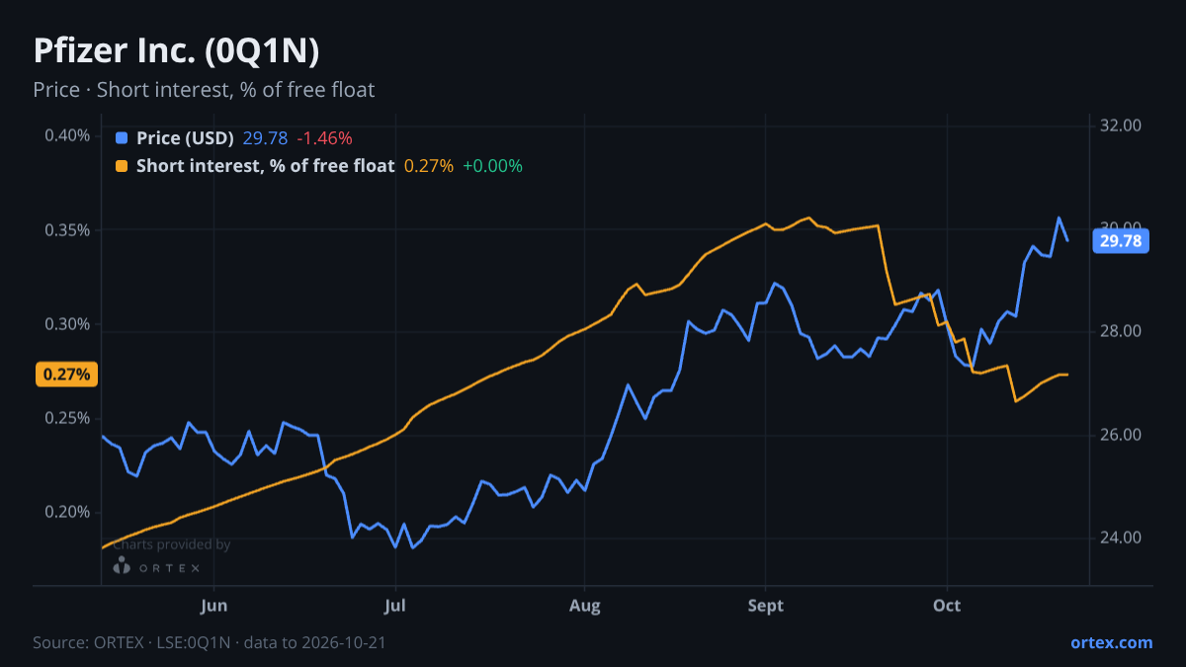Click the -1.46% price change value

324,137
